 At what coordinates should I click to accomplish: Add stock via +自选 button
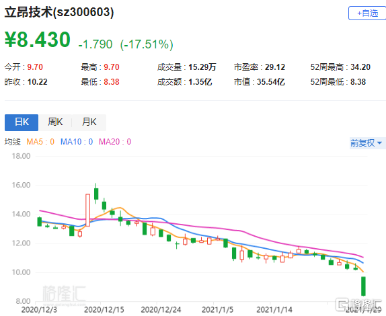click(x=367, y=13)
